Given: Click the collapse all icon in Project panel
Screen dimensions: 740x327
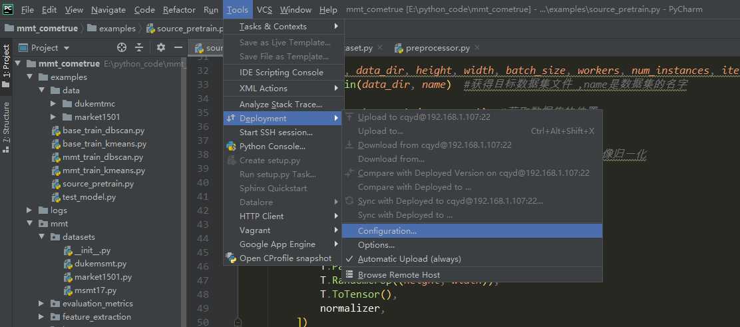Looking at the screenshot, I should 139,47.
